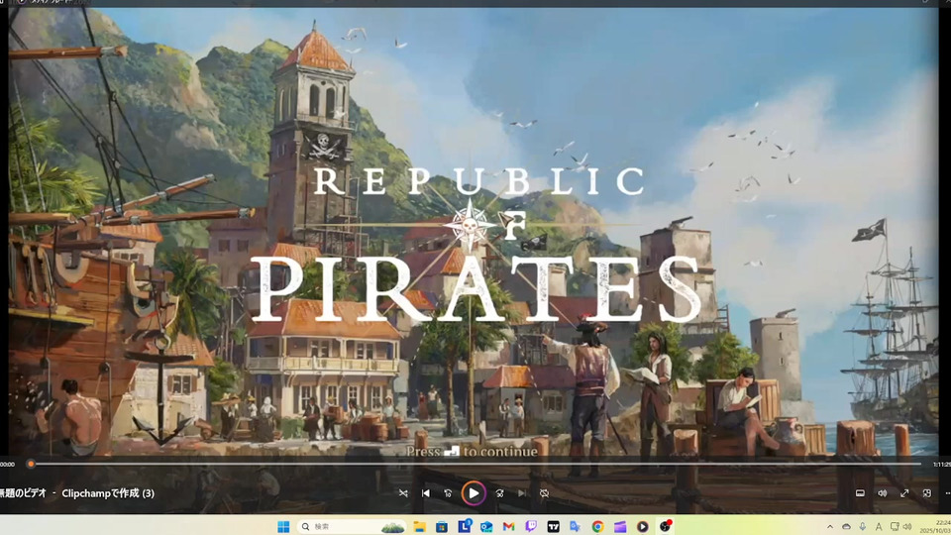Open the player volume control
The height and width of the screenshot is (535, 951).
click(883, 493)
